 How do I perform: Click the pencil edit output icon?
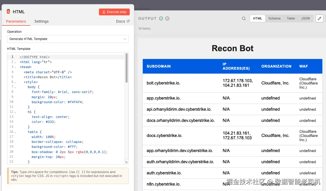[x=319, y=18]
